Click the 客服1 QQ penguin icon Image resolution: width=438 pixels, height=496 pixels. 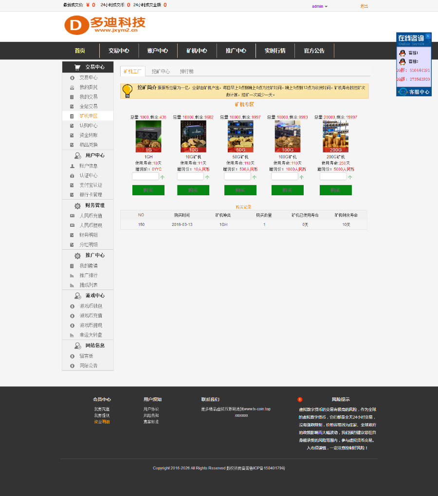pyautogui.click(x=402, y=53)
